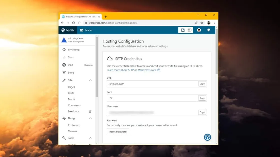
Task: Open the Learn more about SFTP link
Action: (132, 70)
